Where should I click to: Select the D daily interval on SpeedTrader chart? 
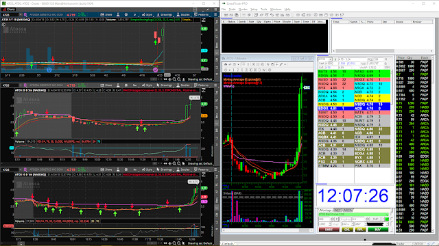coord(259,70)
